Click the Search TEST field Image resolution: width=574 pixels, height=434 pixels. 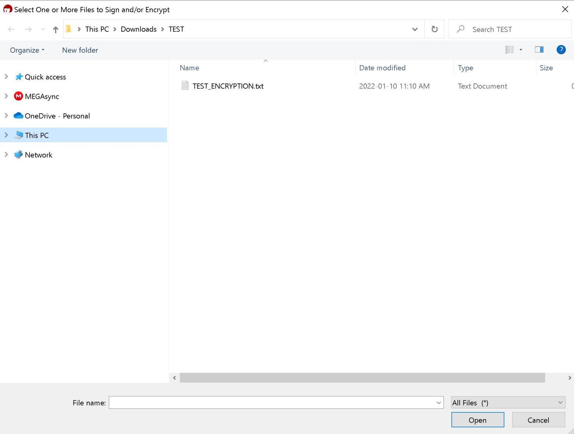pyautogui.click(x=510, y=29)
